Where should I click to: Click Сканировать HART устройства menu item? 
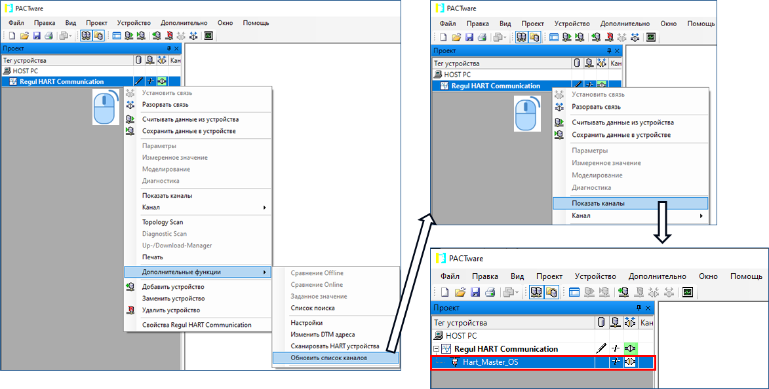click(x=335, y=346)
